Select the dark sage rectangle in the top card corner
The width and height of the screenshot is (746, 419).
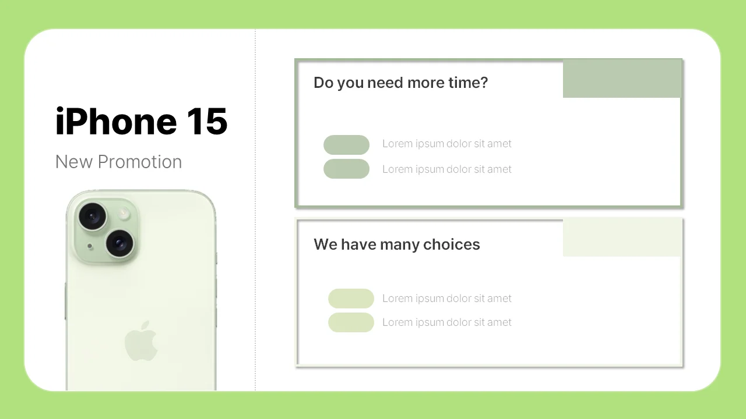coord(622,79)
